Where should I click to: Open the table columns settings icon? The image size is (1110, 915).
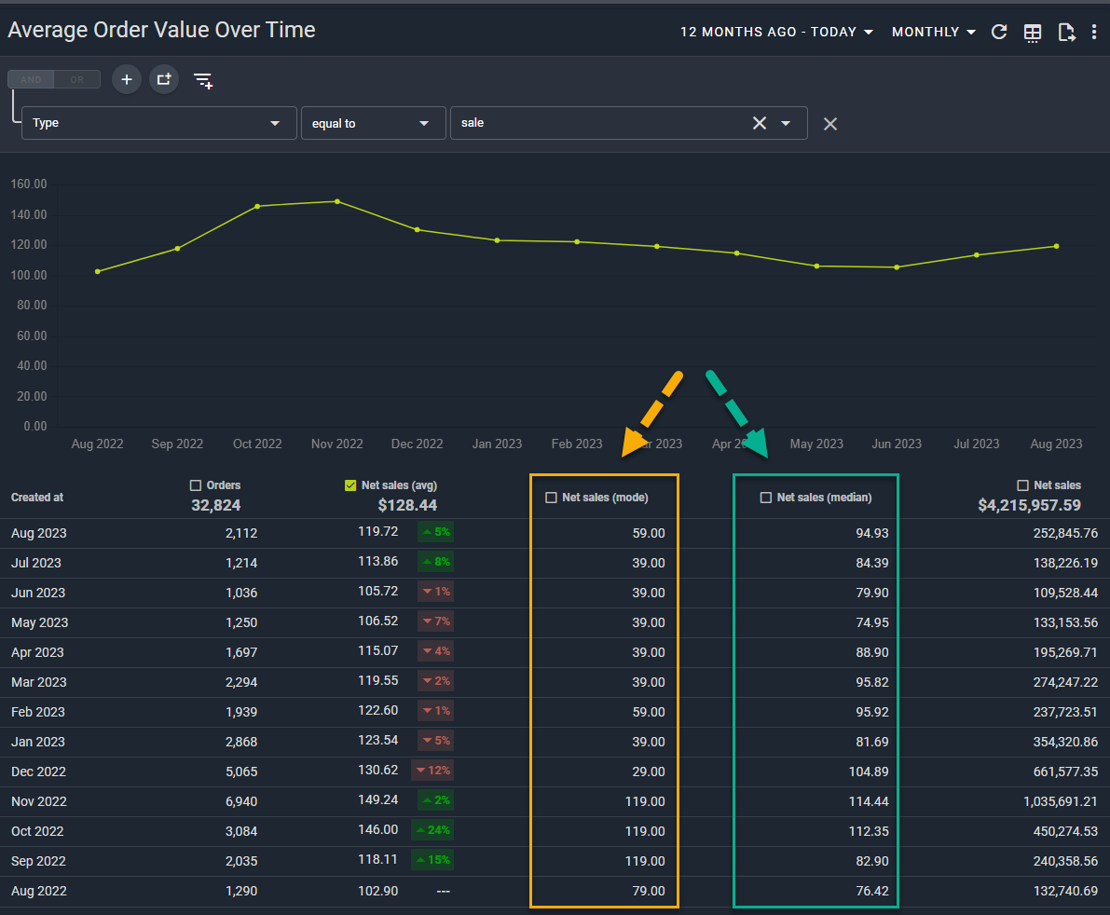tap(1033, 33)
